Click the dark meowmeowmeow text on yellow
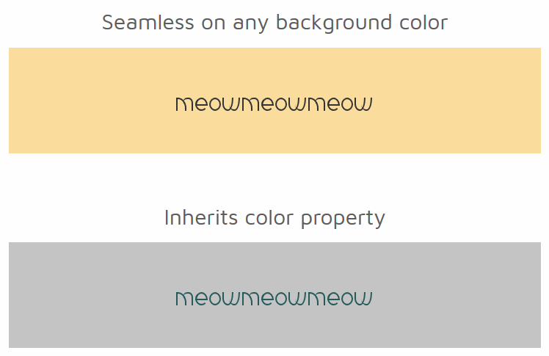This screenshot has width=549, height=356. [x=274, y=104]
